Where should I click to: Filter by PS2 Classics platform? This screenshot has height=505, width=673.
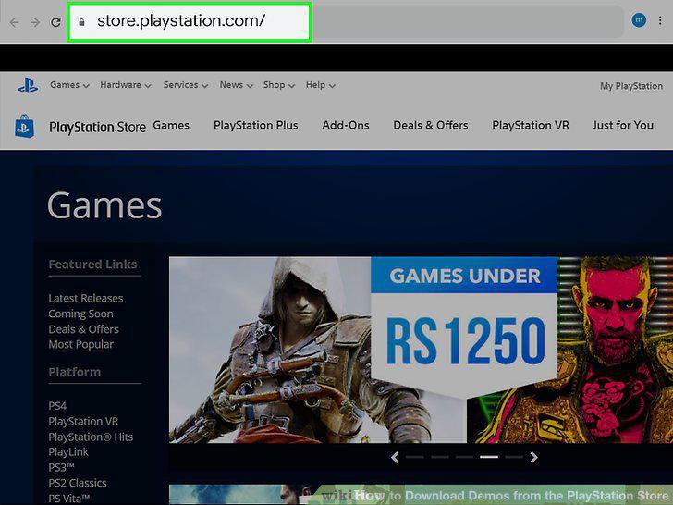point(78,483)
